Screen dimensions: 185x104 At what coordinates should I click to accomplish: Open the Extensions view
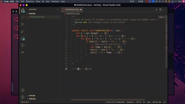[x=23, y=38]
